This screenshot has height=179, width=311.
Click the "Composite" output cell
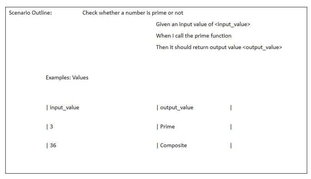174,145
